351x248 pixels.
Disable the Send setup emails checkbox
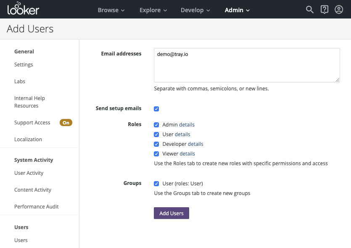[156, 108]
